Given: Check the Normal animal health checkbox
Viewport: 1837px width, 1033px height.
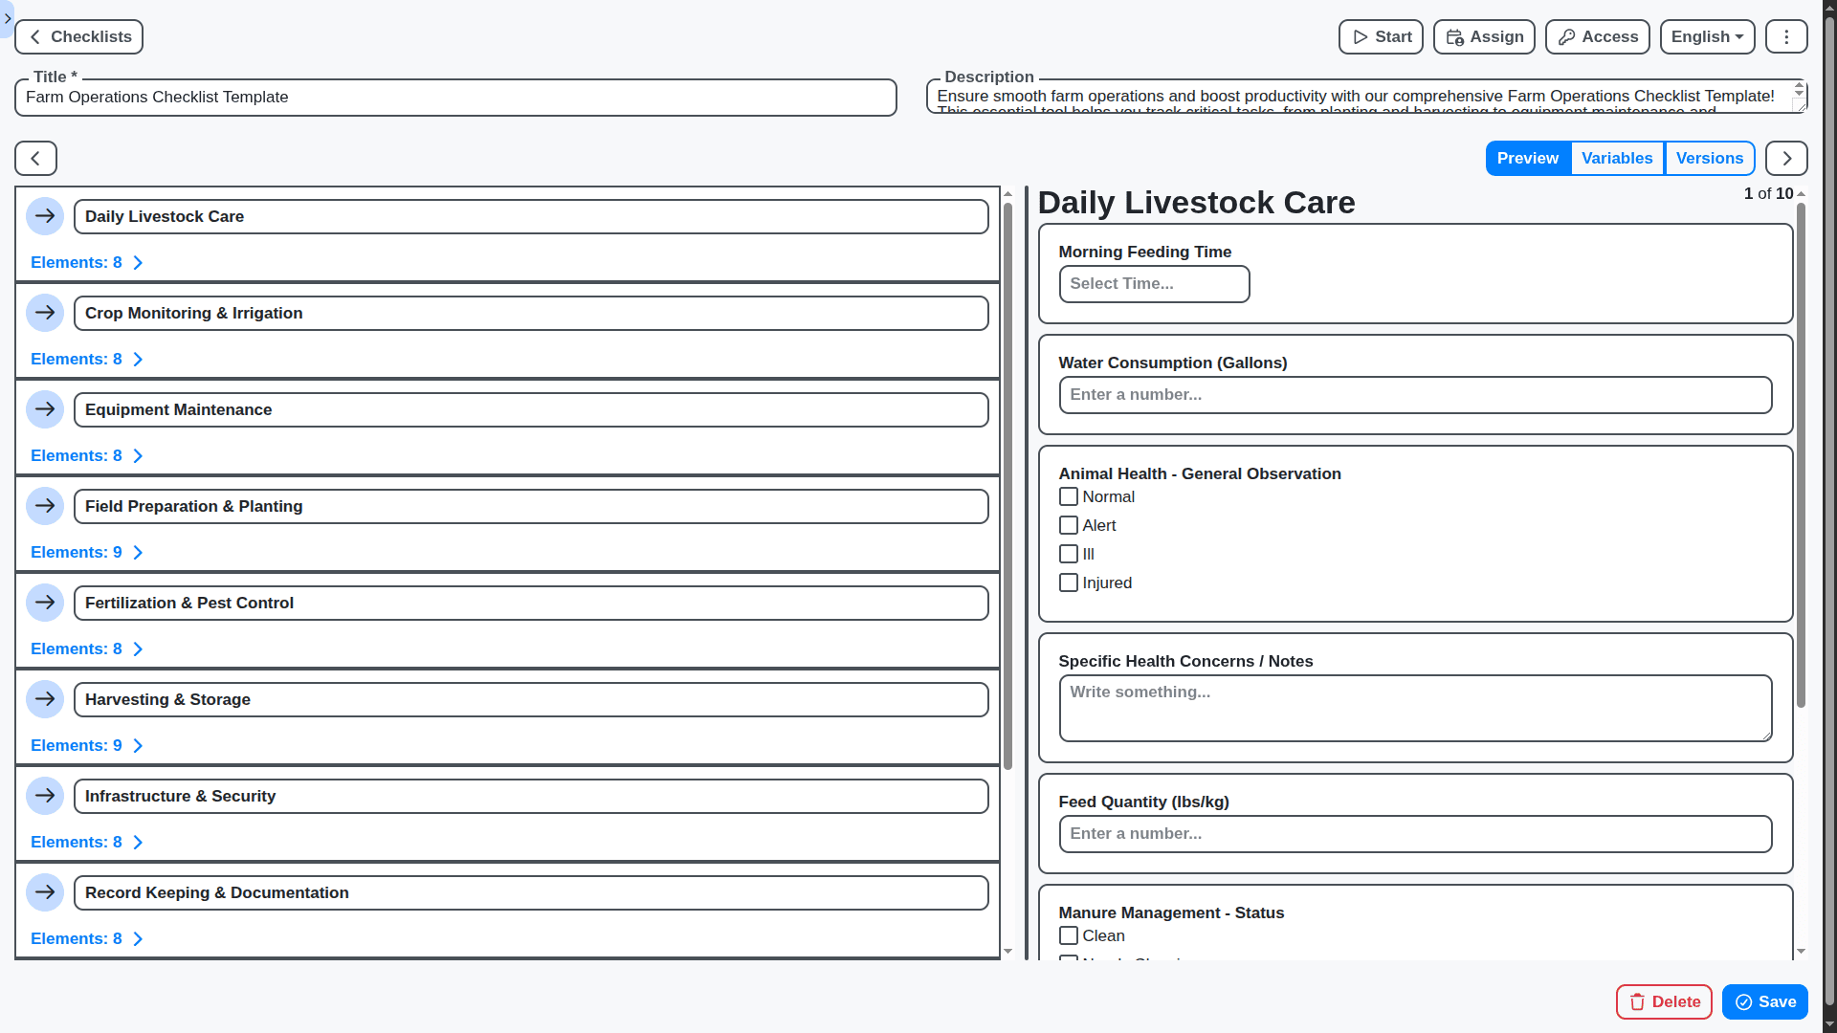Looking at the screenshot, I should pos(1069,496).
